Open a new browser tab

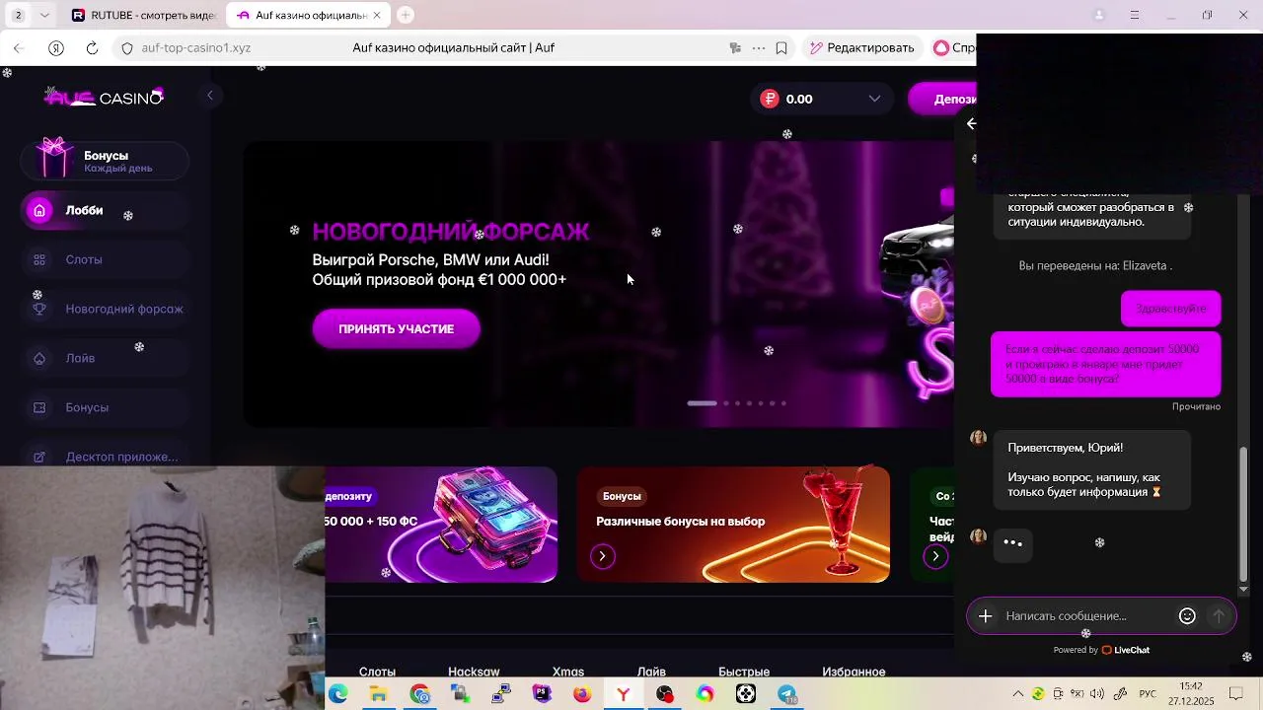tap(406, 15)
